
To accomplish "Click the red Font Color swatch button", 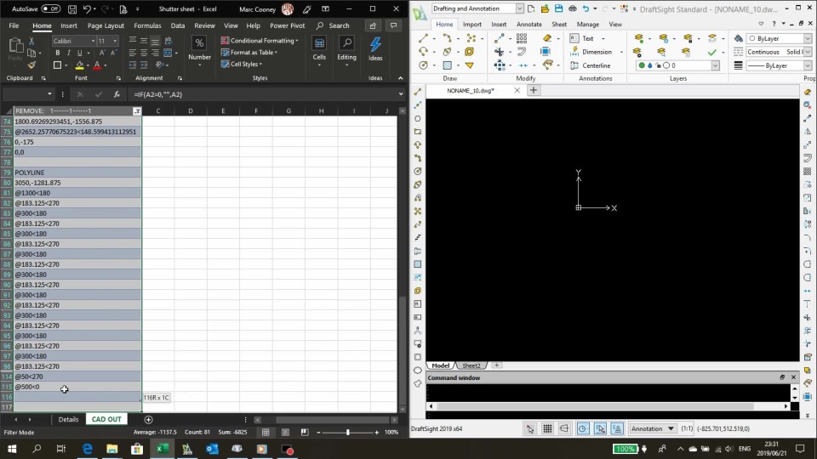I will tap(97, 65).
